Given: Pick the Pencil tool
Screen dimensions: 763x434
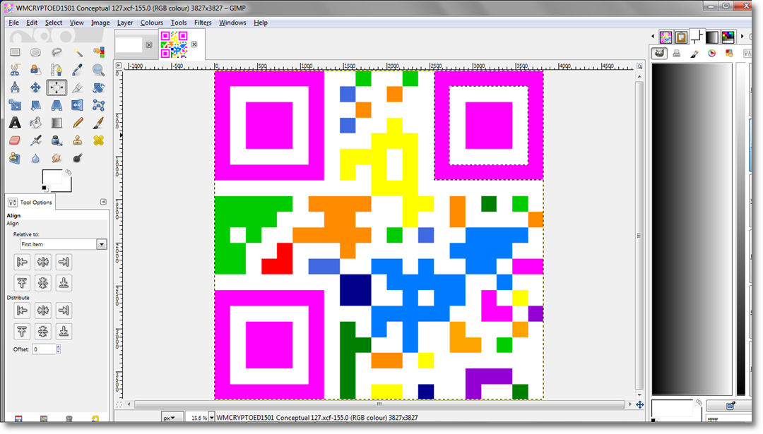Looking at the screenshot, I should coord(78,123).
